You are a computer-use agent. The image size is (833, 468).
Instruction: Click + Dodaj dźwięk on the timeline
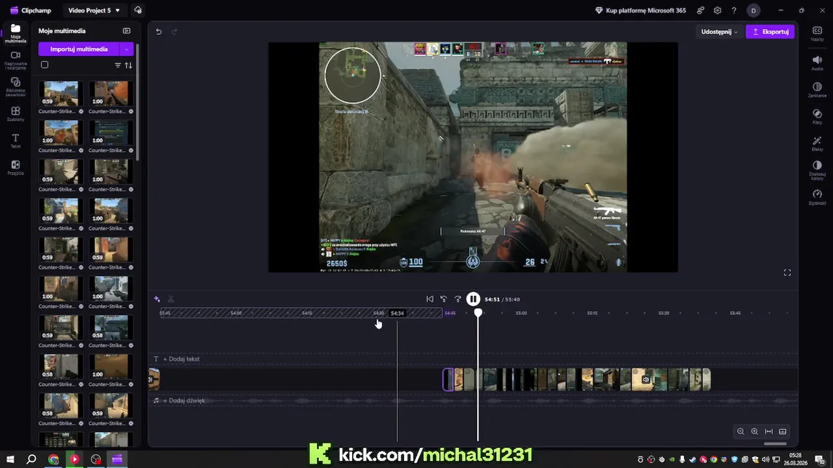tap(184, 400)
